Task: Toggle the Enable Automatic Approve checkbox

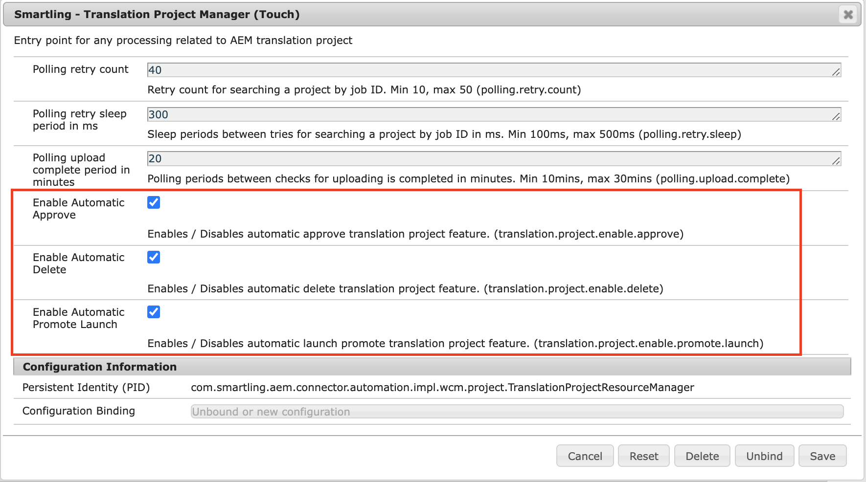Action: (154, 202)
